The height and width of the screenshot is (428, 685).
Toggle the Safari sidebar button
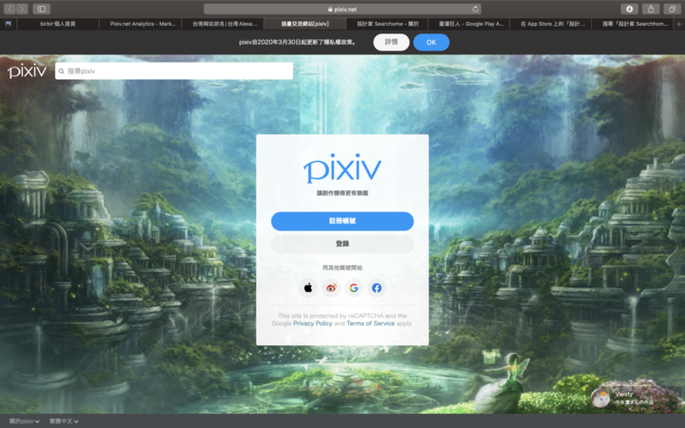pyautogui.click(x=42, y=9)
